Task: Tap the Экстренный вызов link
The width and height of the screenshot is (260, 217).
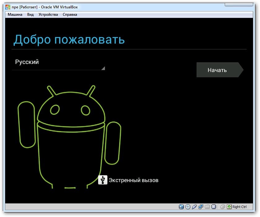Action: [133, 180]
